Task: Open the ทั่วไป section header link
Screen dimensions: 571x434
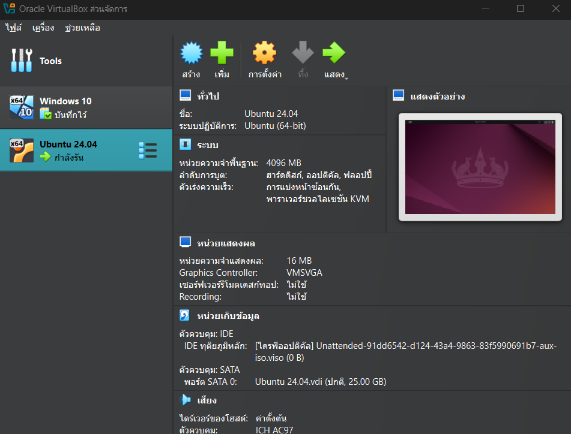Action: click(x=208, y=97)
